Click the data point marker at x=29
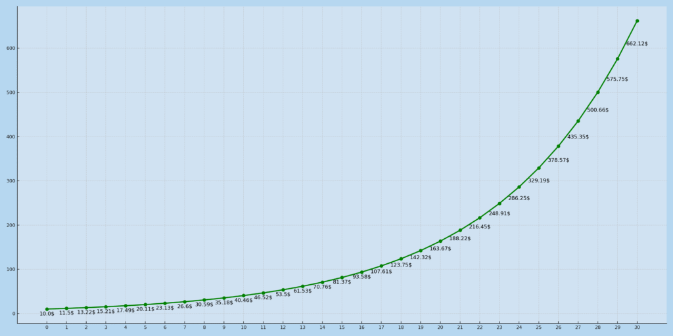This screenshot has height=336, width=673. (618, 58)
